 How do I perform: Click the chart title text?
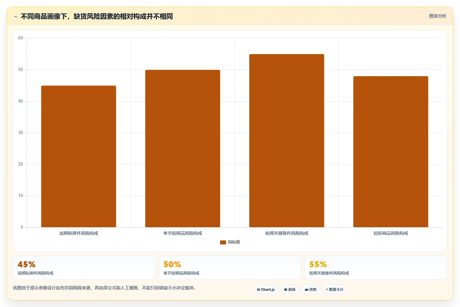point(97,17)
